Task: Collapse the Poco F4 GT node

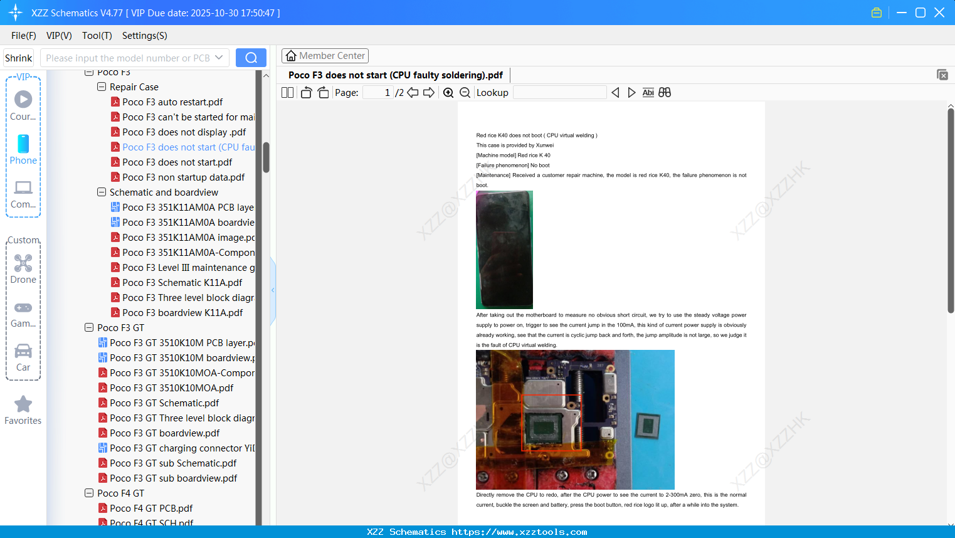Action: click(89, 493)
